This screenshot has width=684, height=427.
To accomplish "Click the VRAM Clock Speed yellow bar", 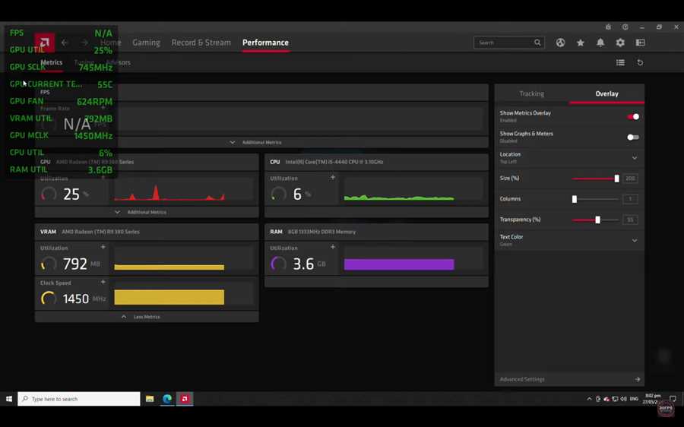I will click(169, 297).
